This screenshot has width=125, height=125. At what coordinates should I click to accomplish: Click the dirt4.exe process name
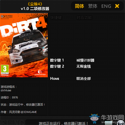pos(6,90)
